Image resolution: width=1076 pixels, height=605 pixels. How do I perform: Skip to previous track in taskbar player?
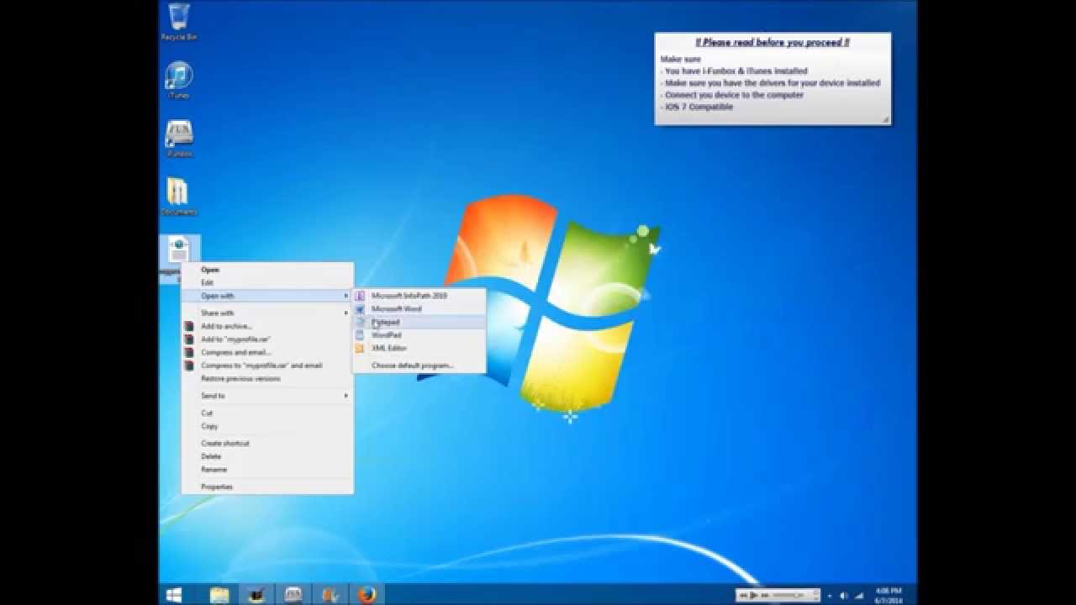click(x=742, y=595)
